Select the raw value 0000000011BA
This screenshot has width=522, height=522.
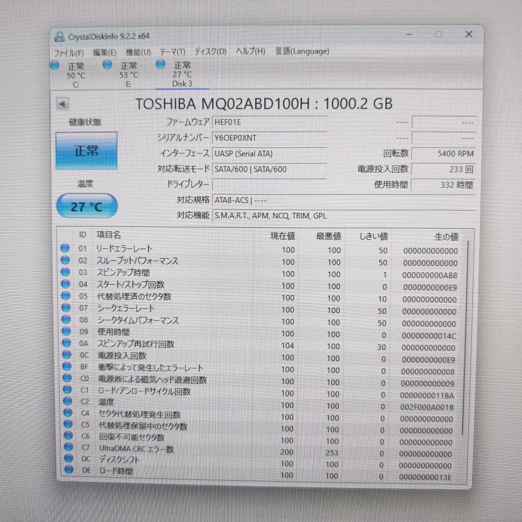(427, 395)
